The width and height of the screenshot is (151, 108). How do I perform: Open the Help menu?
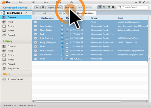coord(71,2)
